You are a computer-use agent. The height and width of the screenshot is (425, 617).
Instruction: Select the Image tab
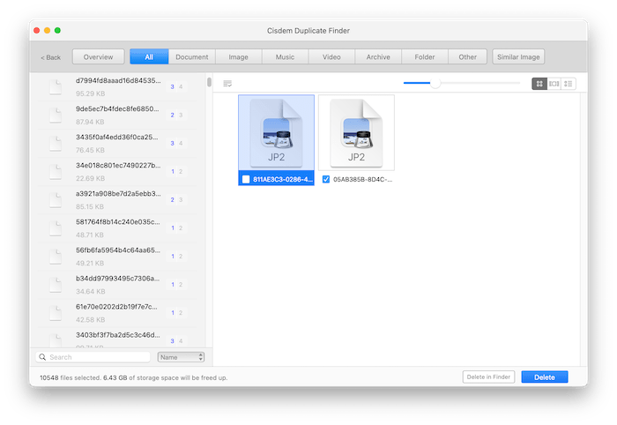coord(238,57)
